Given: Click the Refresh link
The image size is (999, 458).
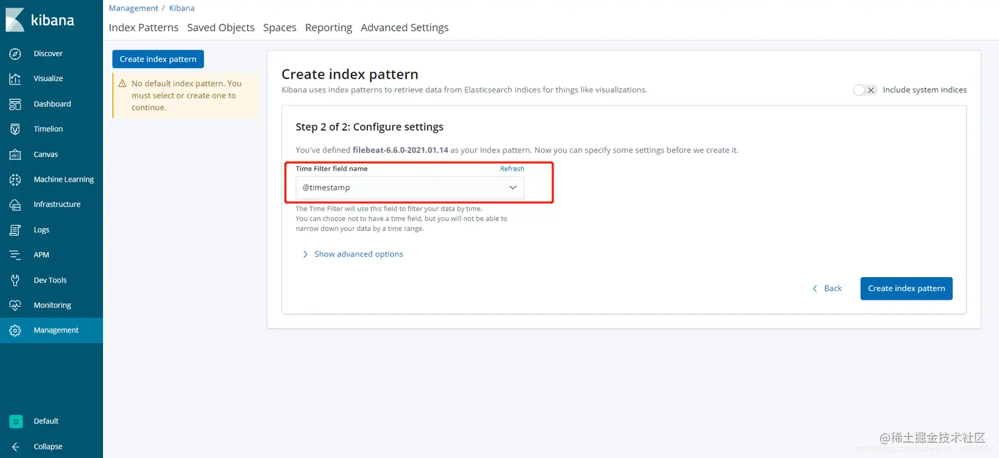Looking at the screenshot, I should point(512,169).
